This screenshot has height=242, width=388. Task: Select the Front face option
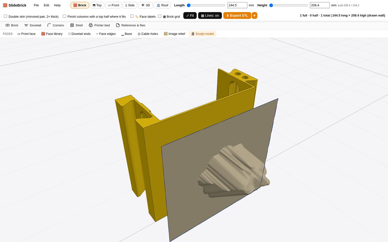coord(26,34)
